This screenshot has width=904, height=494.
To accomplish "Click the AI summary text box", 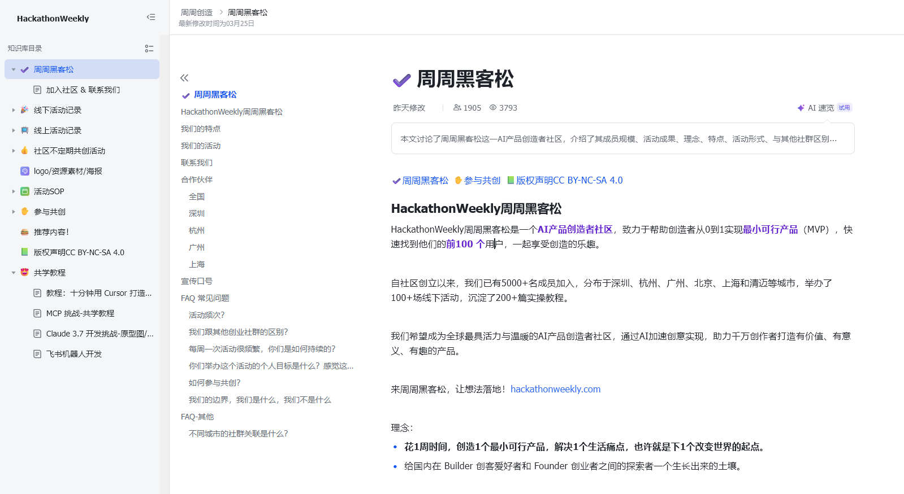I will pyautogui.click(x=622, y=138).
